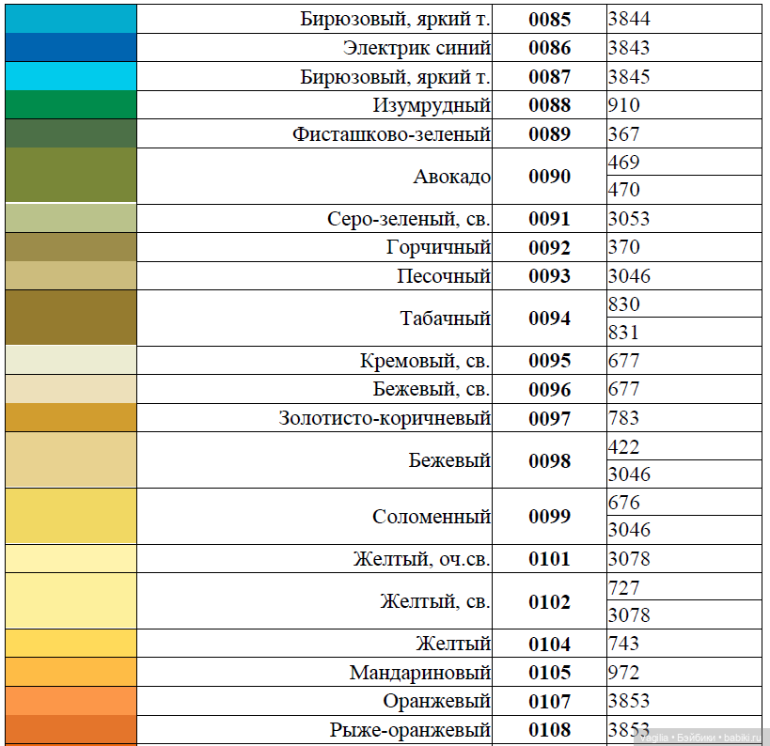
Task: Click the number cell 727
Action: click(624, 587)
